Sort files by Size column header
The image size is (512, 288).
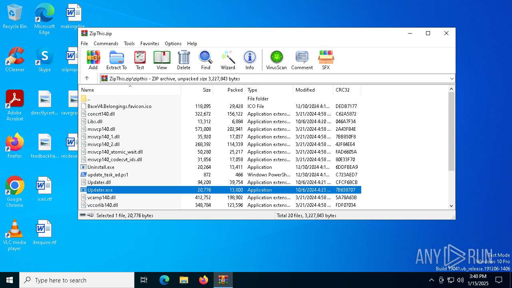click(197, 90)
